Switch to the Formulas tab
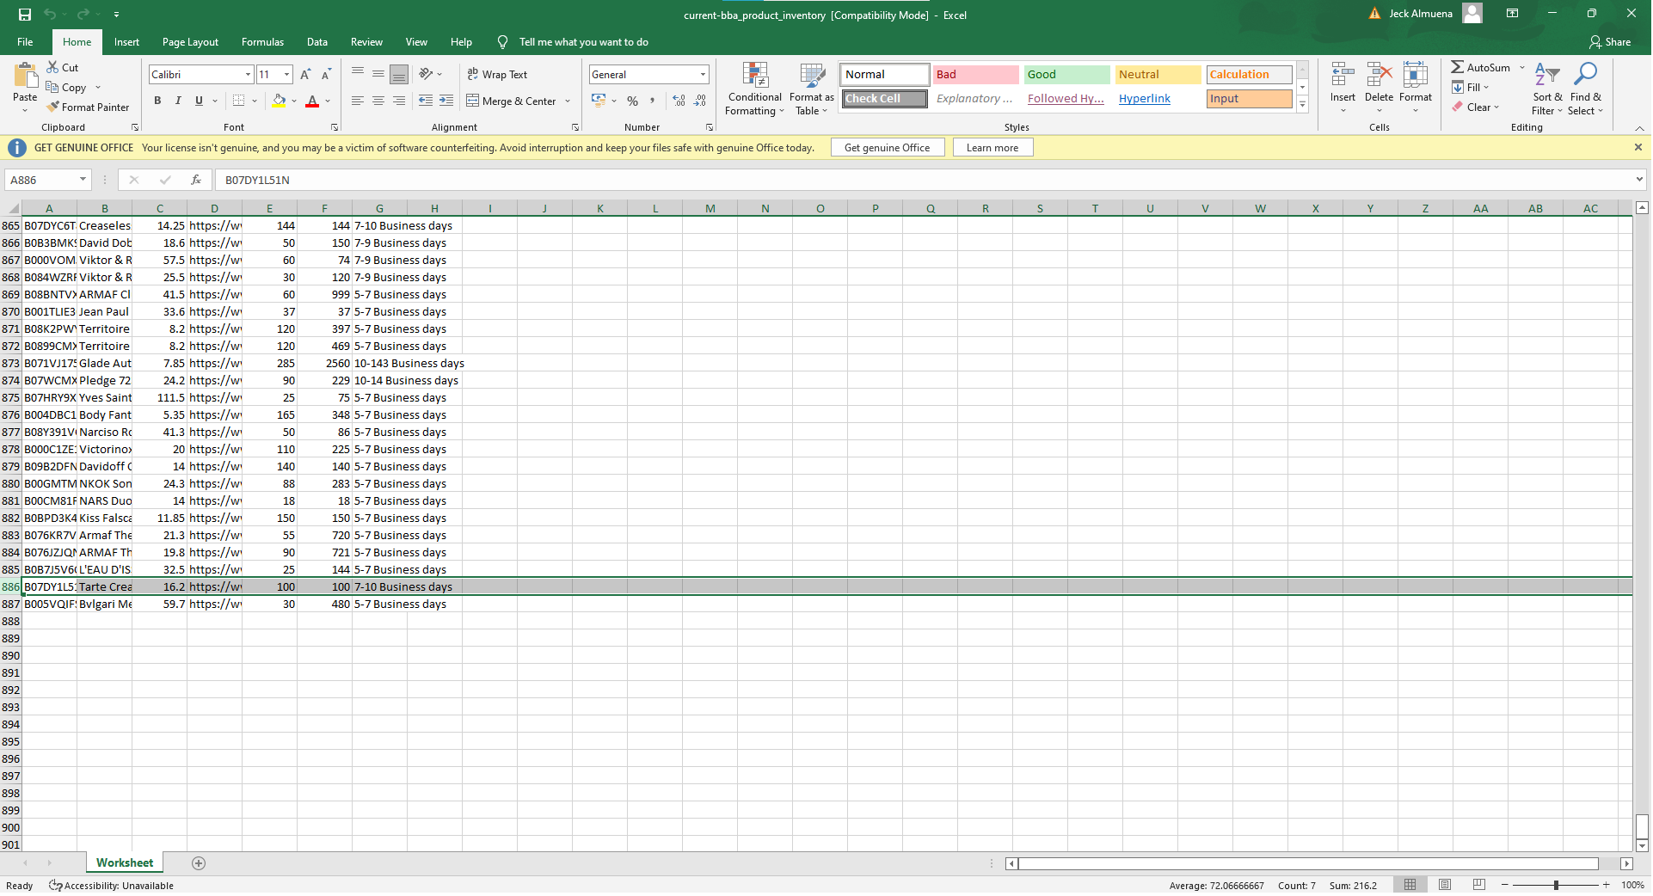The height and width of the screenshot is (896, 1653). (262, 42)
